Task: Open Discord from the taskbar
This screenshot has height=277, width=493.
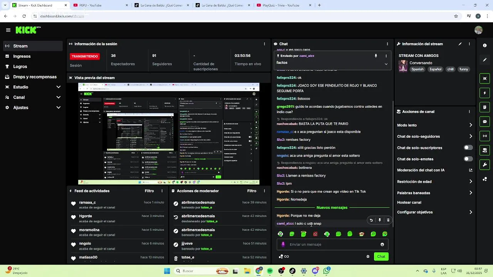Action: coord(315,271)
